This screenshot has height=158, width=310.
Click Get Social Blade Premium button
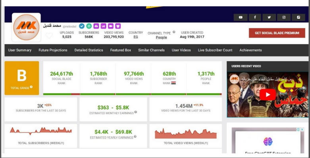(x=277, y=33)
